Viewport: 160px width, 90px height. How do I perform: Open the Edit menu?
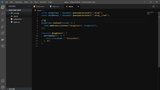click(11, 2)
